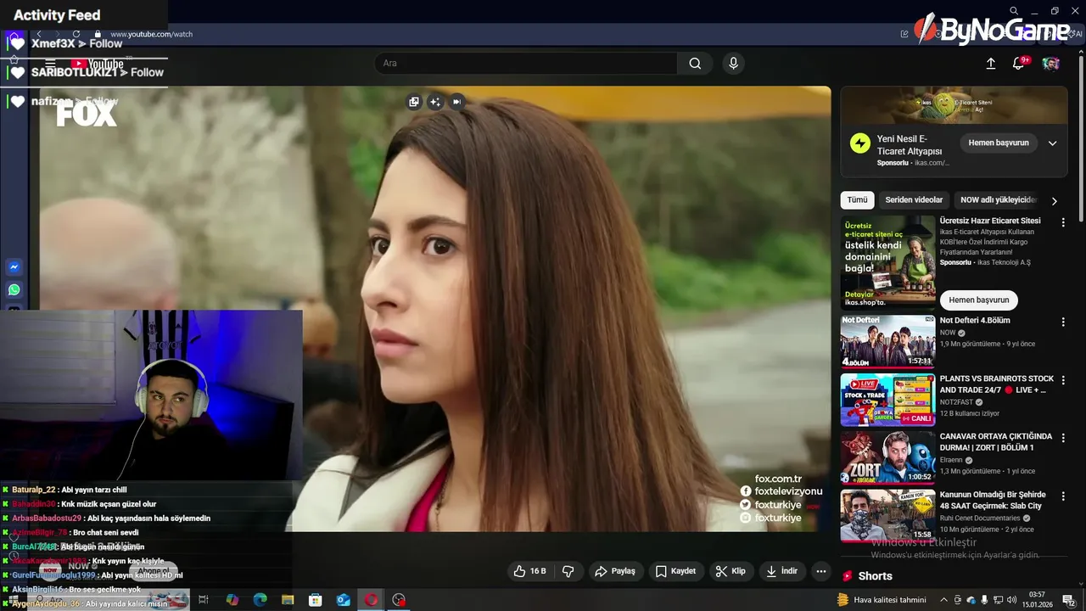
Task: Open options for Not Defteri 4.Bölüm
Action: point(1063,322)
